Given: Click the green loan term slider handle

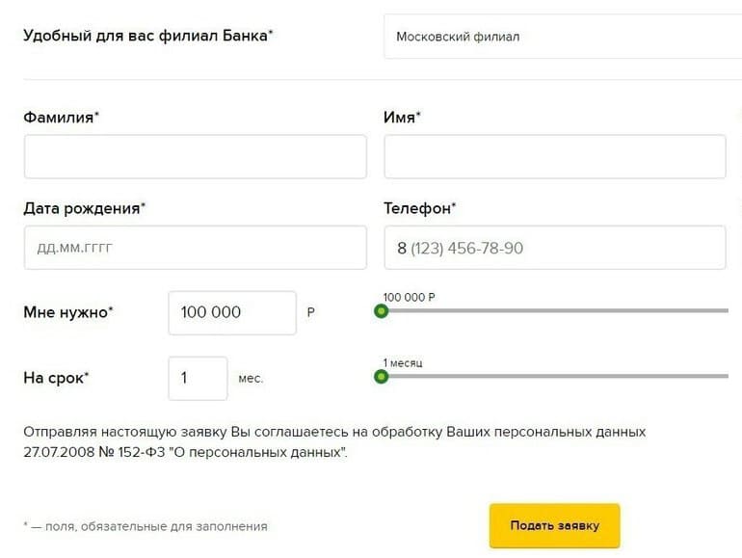Looking at the screenshot, I should [381, 377].
